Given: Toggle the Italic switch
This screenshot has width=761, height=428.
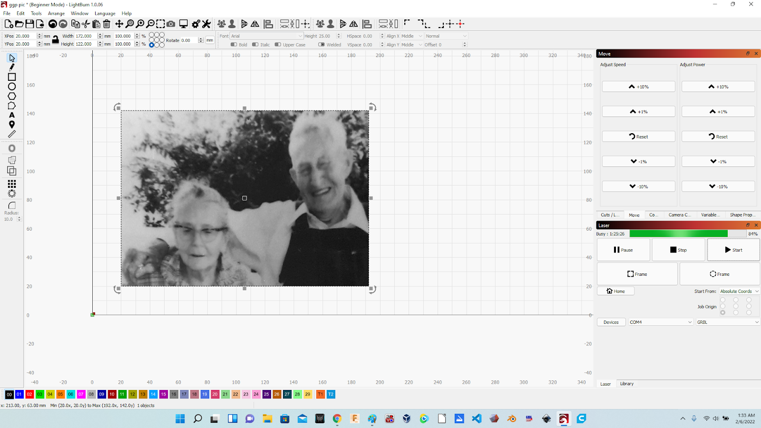Looking at the screenshot, I should tap(255, 45).
